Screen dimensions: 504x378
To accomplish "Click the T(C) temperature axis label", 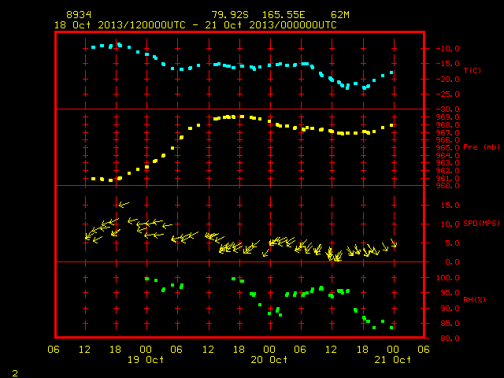I will [472, 70].
